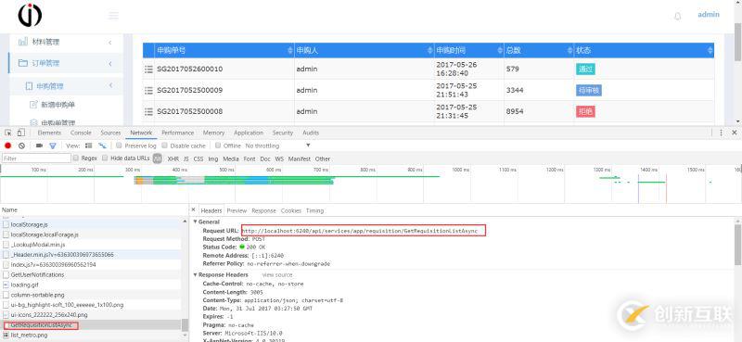Click the record network log button
The height and width of the screenshot is (342, 742).
tap(7, 146)
